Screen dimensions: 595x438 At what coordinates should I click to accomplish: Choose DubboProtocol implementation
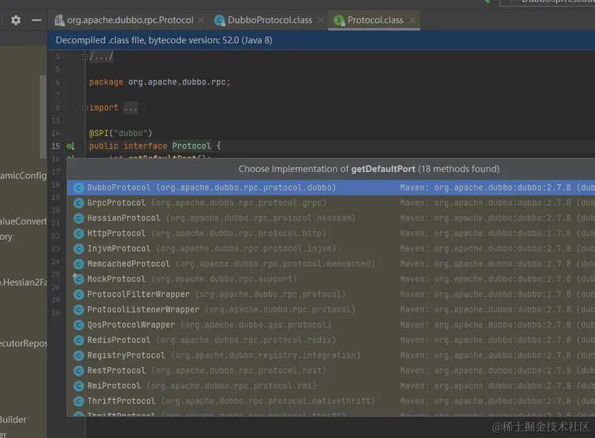pyautogui.click(x=331, y=187)
